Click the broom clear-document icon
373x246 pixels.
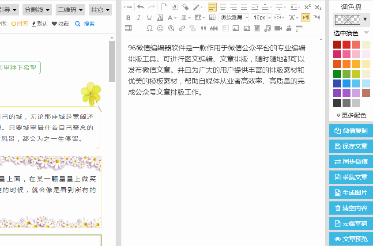click(289, 28)
